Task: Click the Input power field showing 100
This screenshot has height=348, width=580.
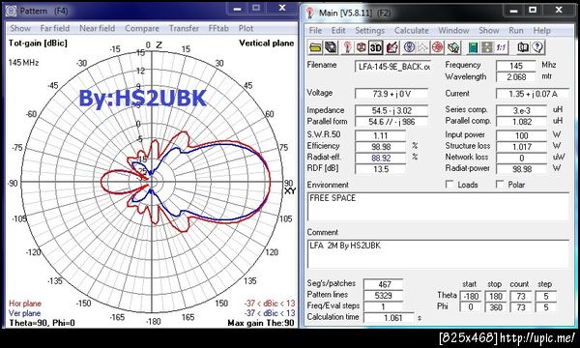Action: (x=521, y=135)
